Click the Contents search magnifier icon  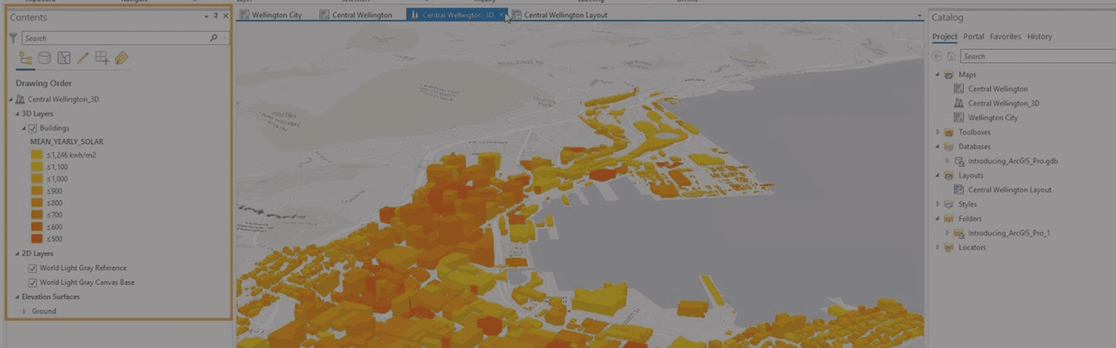pyautogui.click(x=214, y=38)
